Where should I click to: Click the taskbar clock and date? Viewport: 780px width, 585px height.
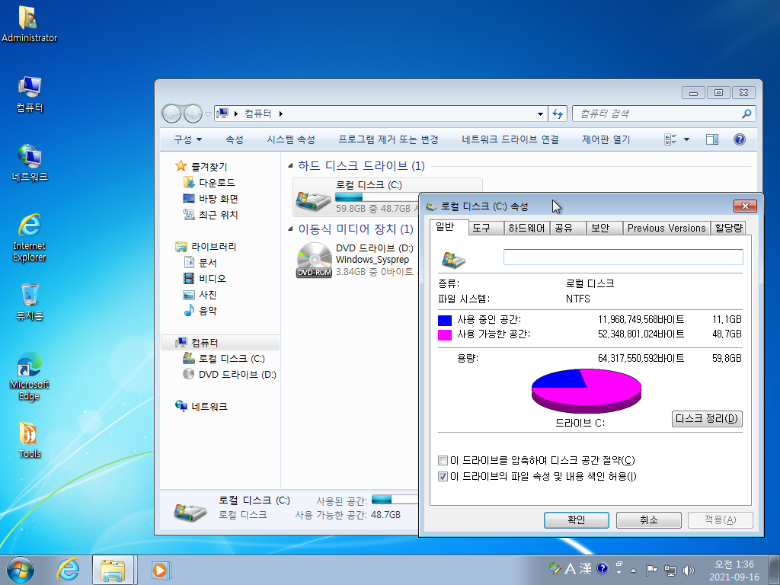(734, 571)
